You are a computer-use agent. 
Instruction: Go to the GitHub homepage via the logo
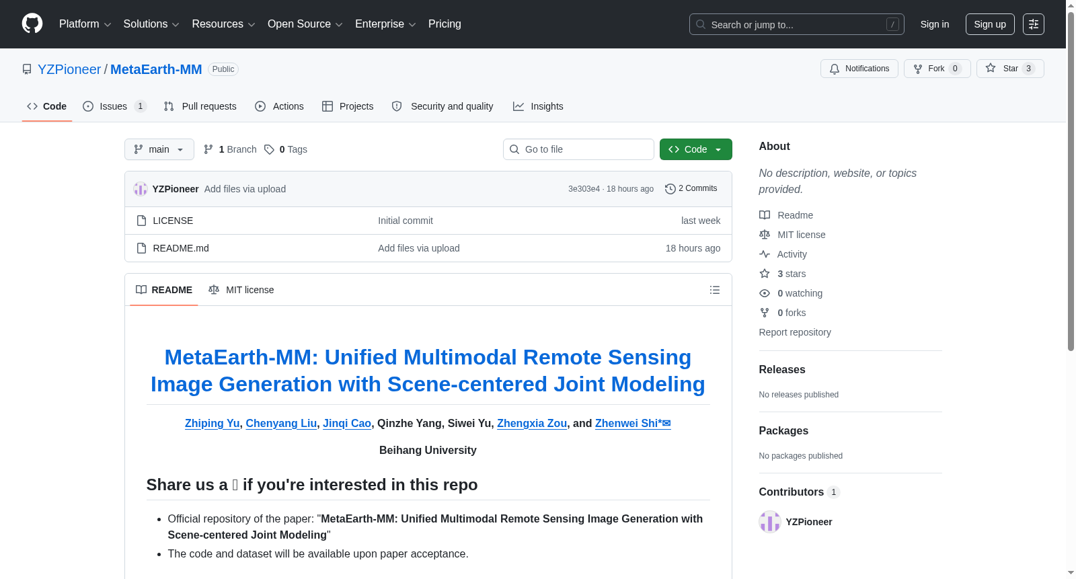point(32,24)
